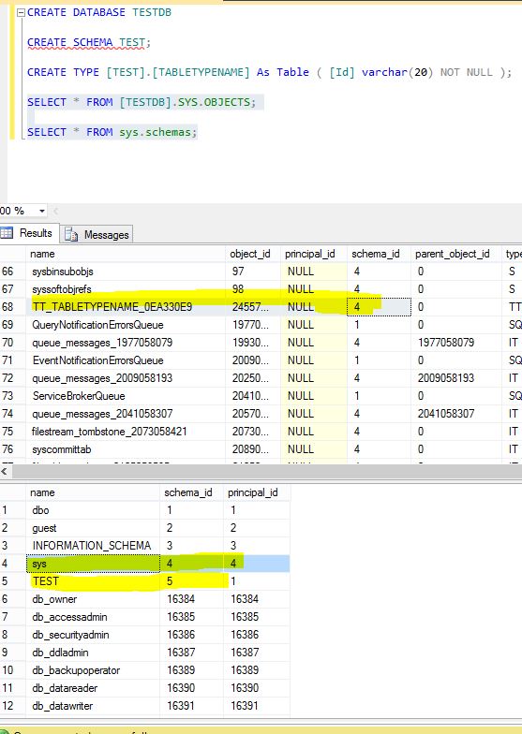The height and width of the screenshot is (734, 522).
Task: Click on SELECT * FROM sys.schemas line
Action: [112, 133]
